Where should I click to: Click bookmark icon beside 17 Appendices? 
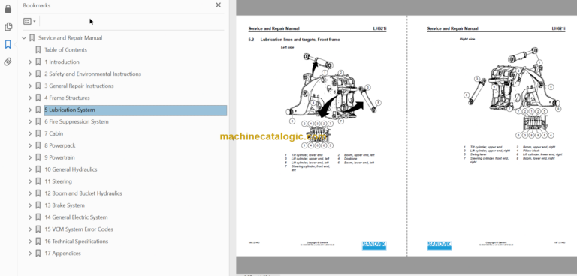point(38,253)
